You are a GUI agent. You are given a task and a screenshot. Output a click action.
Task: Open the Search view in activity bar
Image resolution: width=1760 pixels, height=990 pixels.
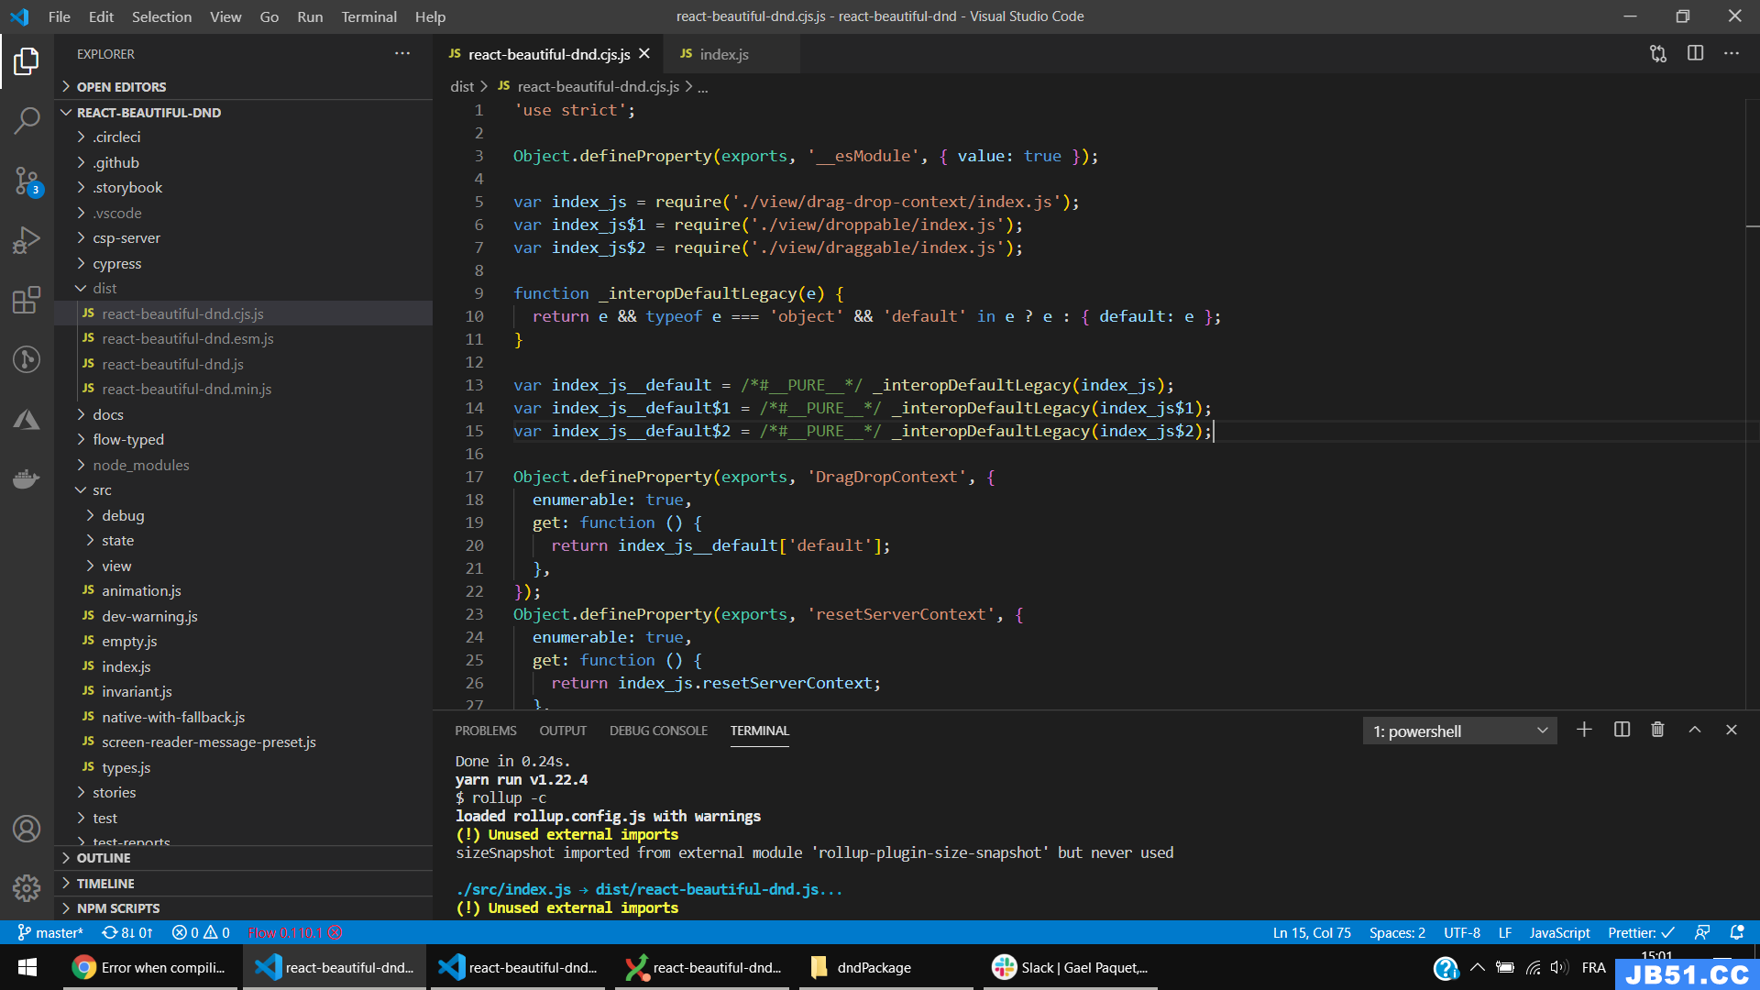point(27,120)
